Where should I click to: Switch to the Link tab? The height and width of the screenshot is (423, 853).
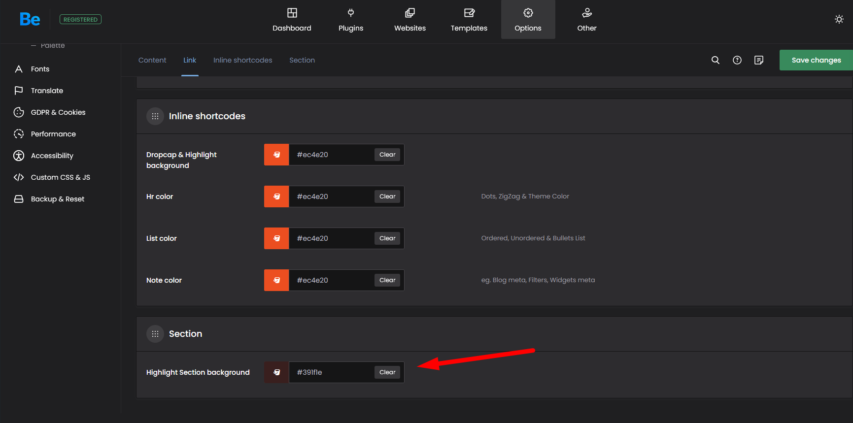click(190, 60)
